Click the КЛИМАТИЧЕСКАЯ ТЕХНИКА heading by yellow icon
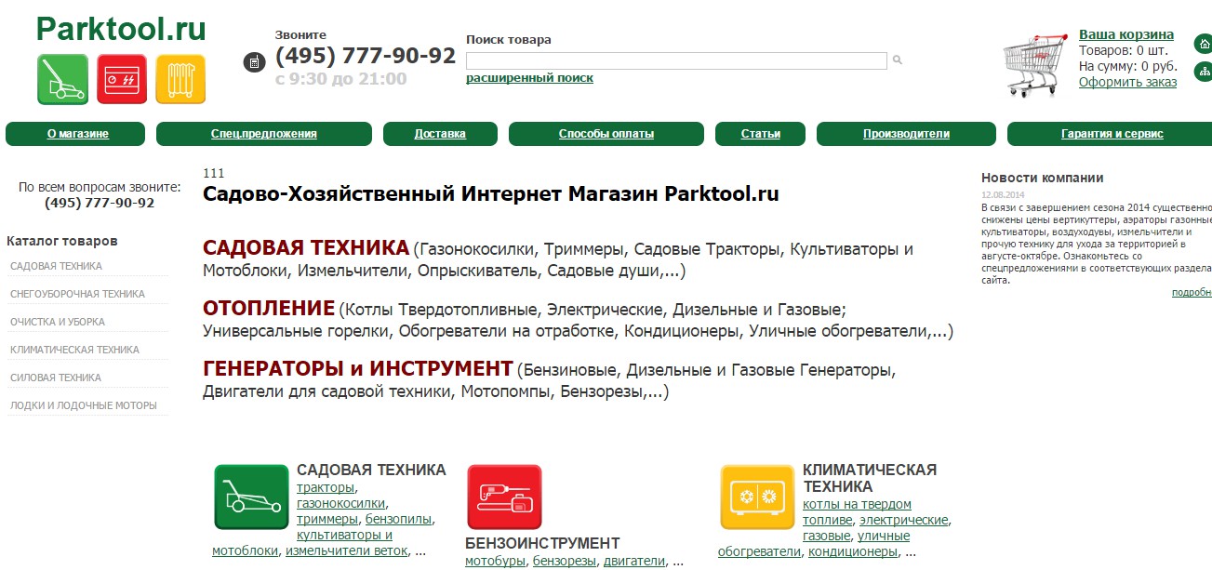Image resolution: width=1212 pixels, height=570 pixels. pos(870,478)
